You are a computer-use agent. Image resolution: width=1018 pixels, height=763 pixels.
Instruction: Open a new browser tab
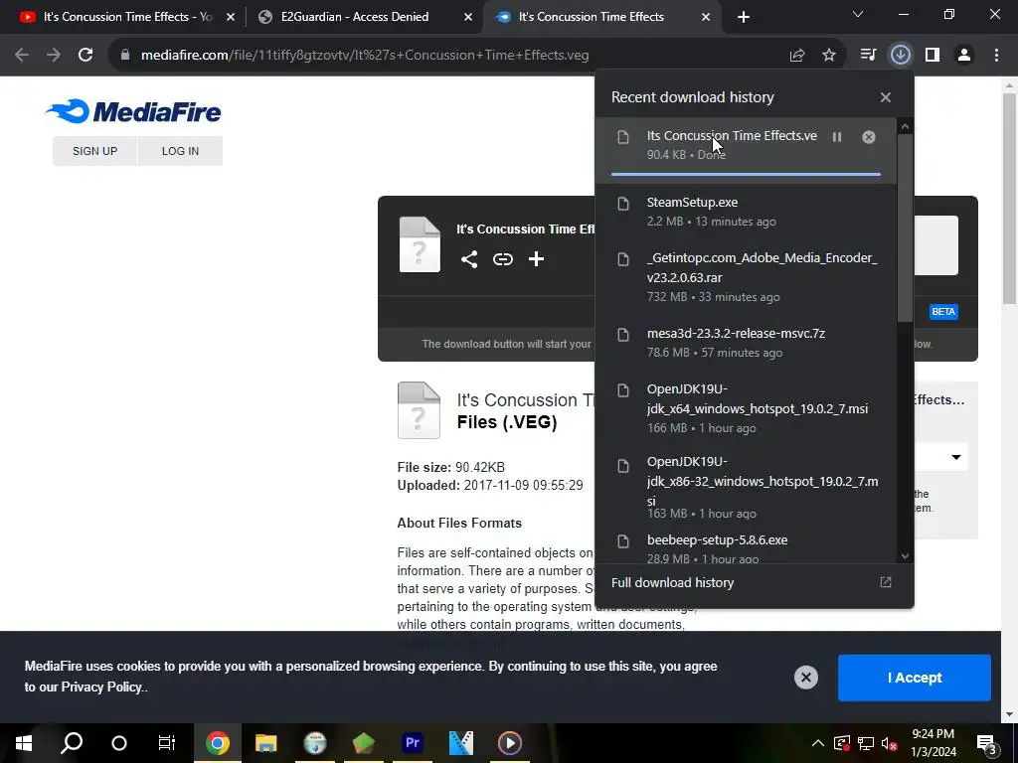coord(744,17)
